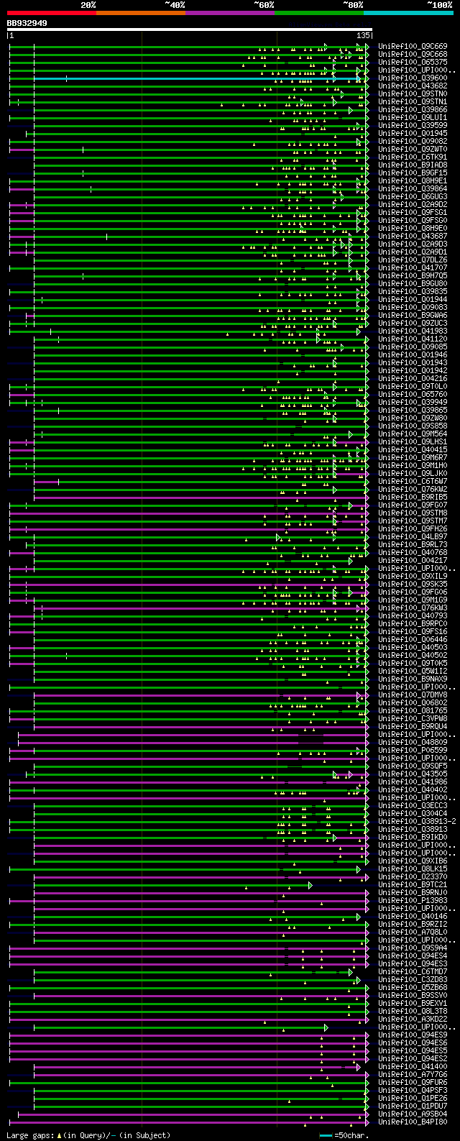
Task: Select the UniRef100_Q41983 label
Action: tap(413, 331)
